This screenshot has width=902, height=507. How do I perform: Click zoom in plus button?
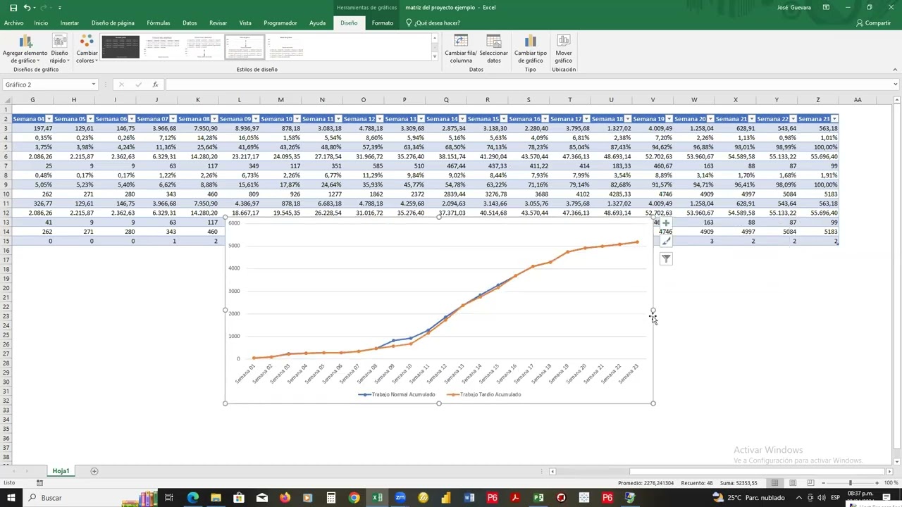click(x=877, y=483)
